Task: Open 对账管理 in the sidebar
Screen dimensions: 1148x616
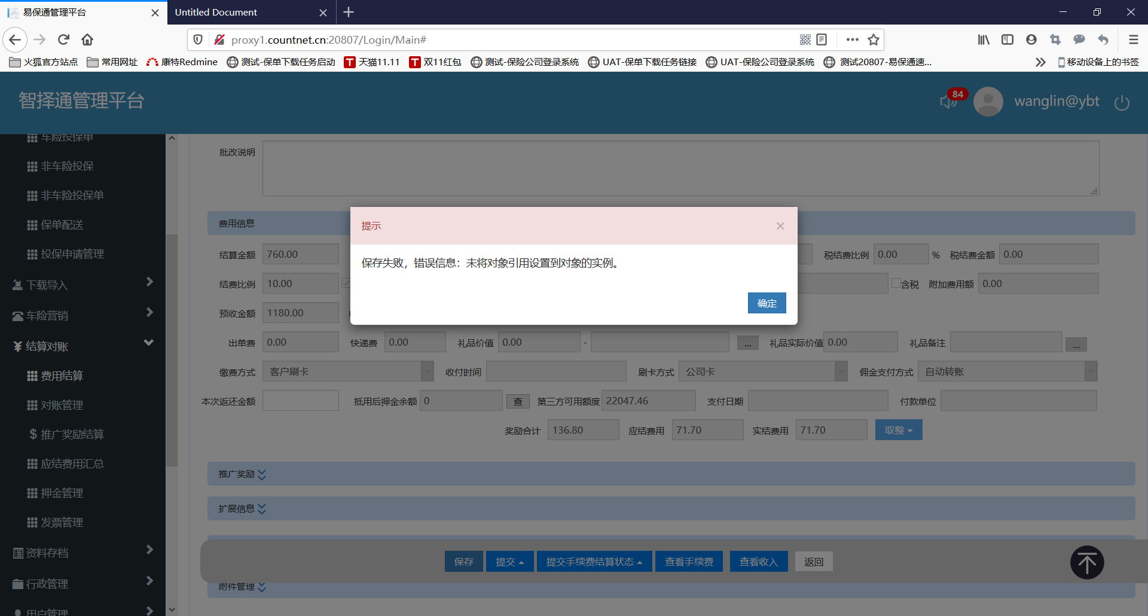Action: (x=62, y=405)
